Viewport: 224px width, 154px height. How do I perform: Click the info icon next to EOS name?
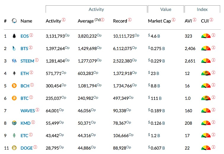[31, 35]
